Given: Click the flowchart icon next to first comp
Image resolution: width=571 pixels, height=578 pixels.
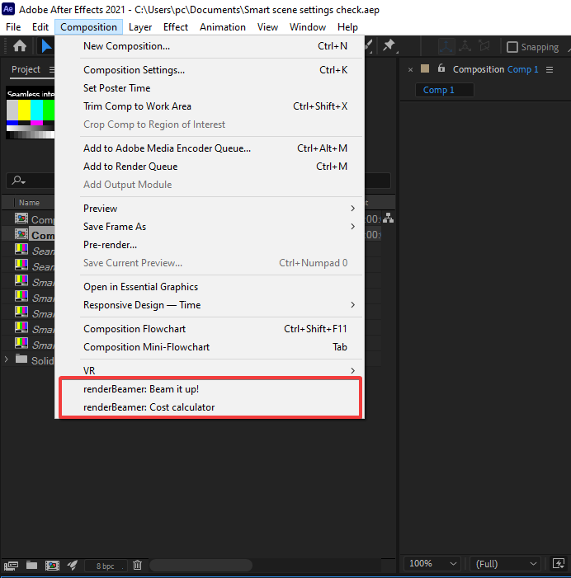Looking at the screenshot, I should pos(388,219).
